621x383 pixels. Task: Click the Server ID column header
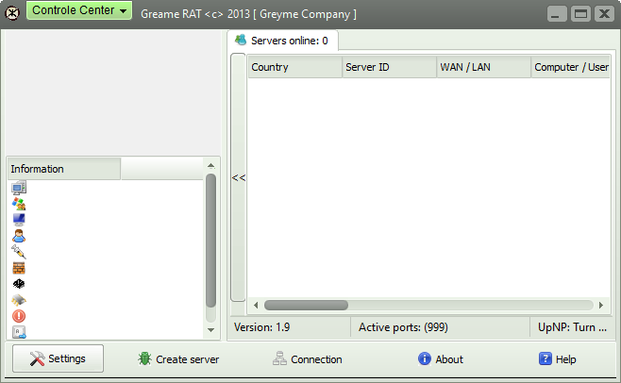coord(389,67)
